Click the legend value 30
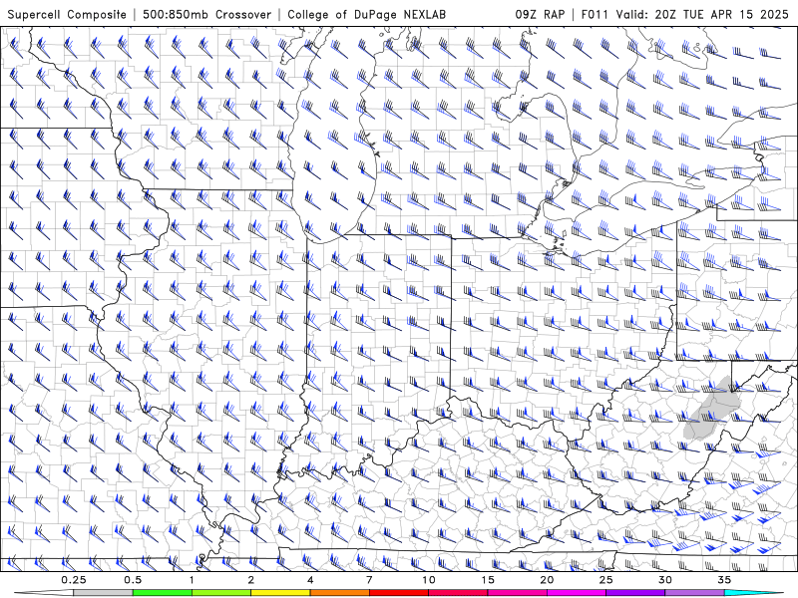 tap(664, 580)
